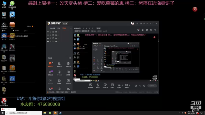This screenshot has width=205, height=115.
Task: Lock the 文本 1 layer
Action: pos(50,38)
